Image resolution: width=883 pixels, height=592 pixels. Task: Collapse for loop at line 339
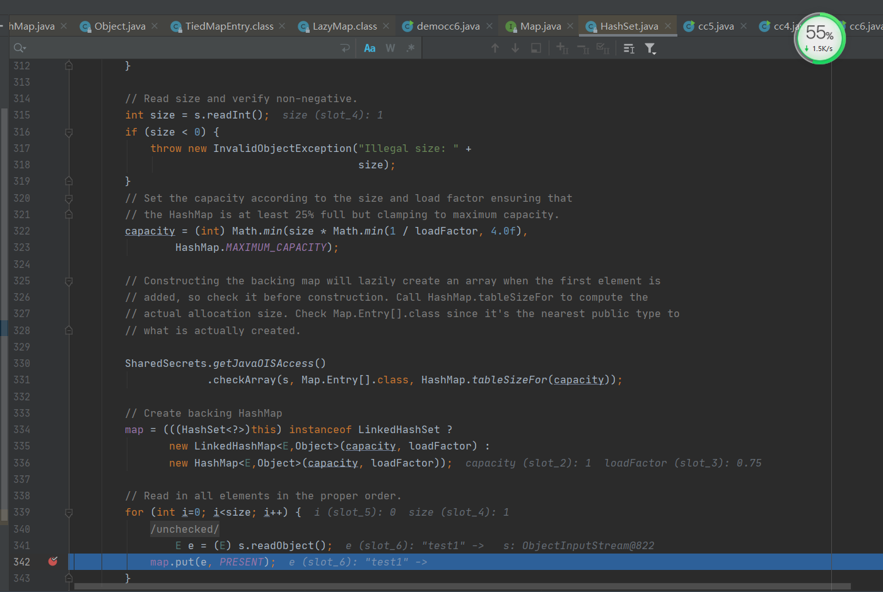pos(69,512)
